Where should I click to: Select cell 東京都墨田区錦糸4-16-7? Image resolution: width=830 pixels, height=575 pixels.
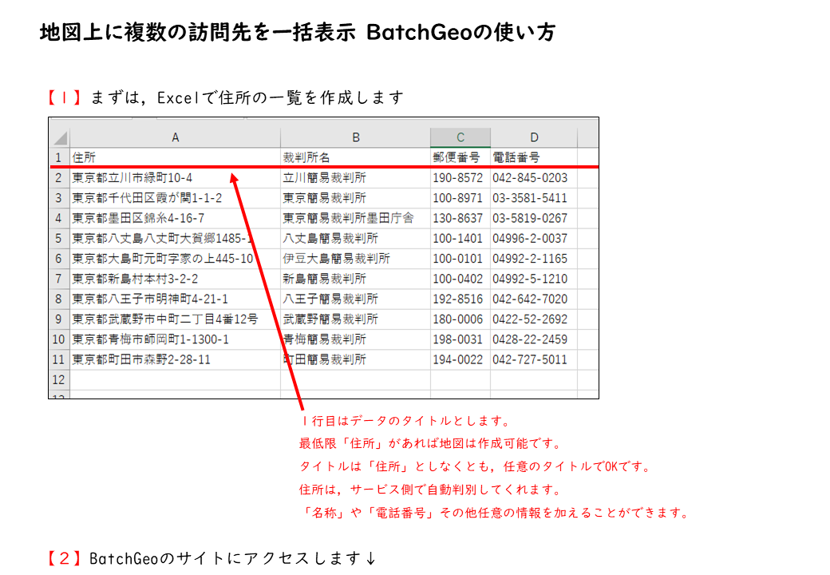[x=176, y=218]
